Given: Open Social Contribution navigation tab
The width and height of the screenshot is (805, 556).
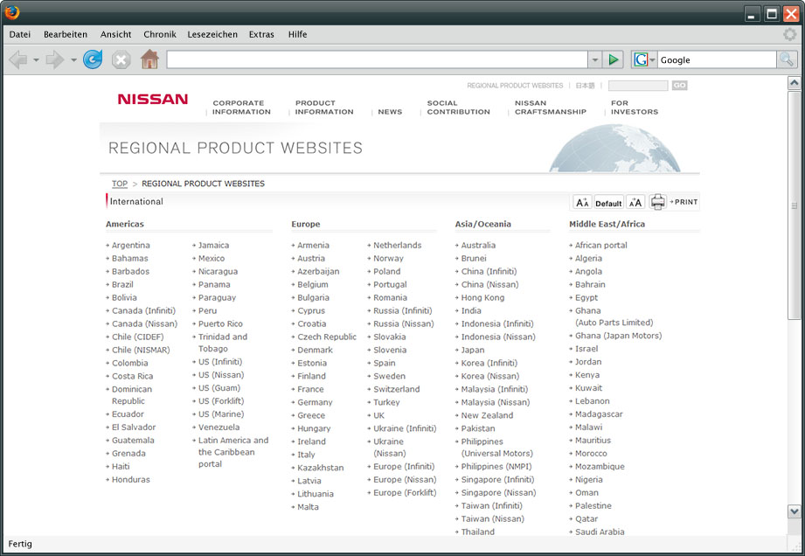Looking at the screenshot, I should [x=459, y=108].
